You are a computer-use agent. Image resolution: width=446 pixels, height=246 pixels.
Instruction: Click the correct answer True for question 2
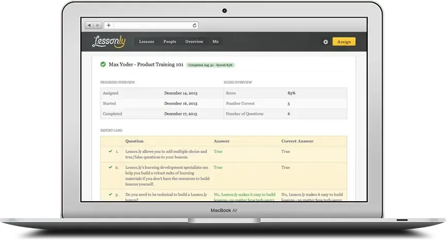coord(286,167)
